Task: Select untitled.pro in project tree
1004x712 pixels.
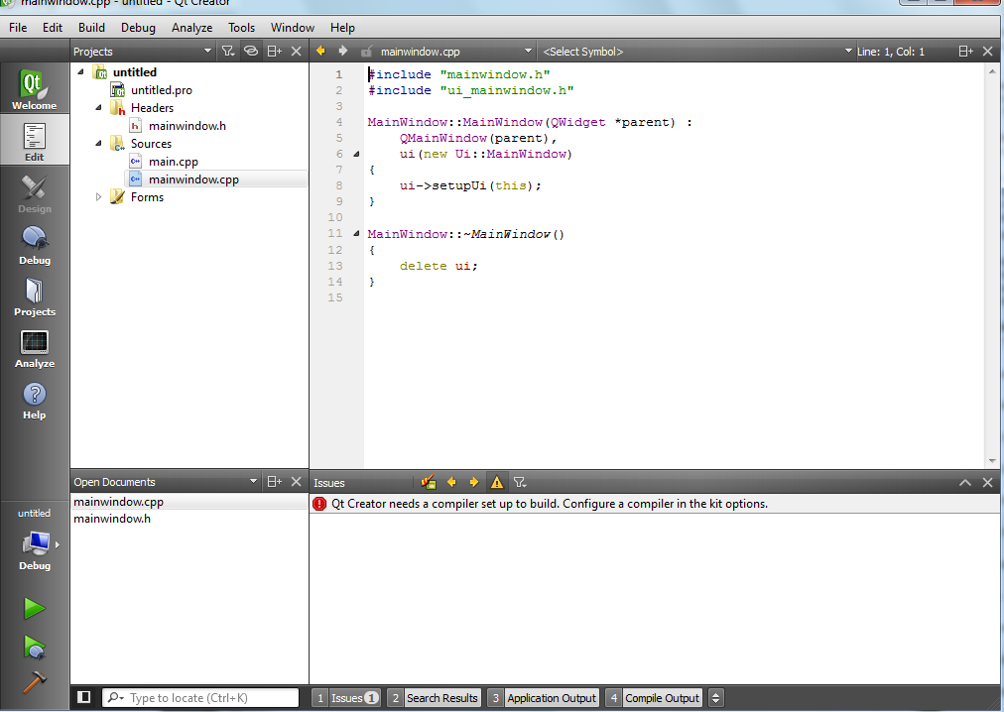Action: coord(162,90)
